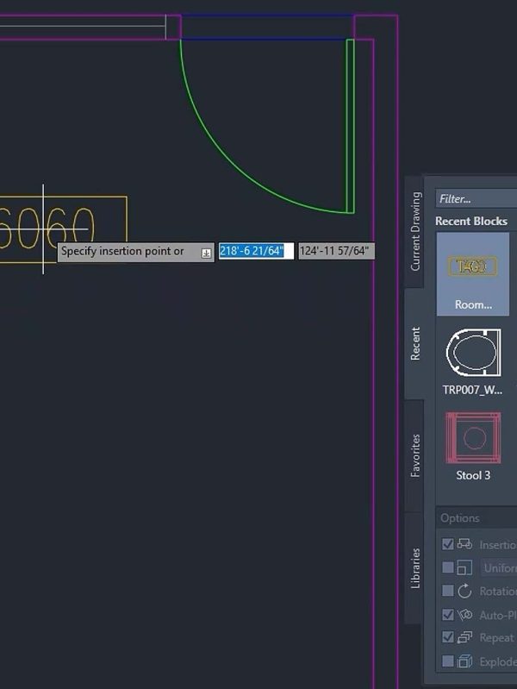Image resolution: width=517 pixels, height=689 pixels.
Task: Uncheck the Repeat Placement checkbox
Action: (447, 637)
